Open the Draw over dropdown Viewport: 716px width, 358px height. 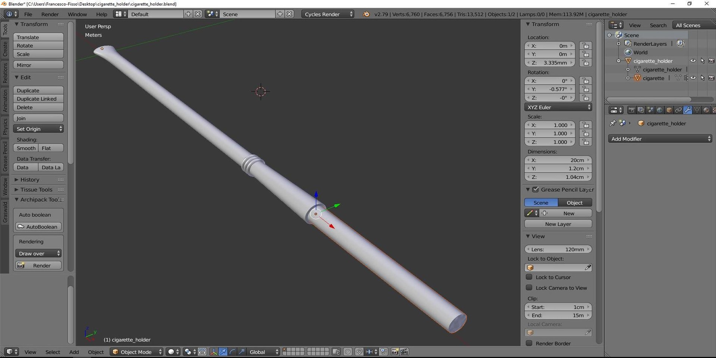pyautogui.click(x=38, y=253)
